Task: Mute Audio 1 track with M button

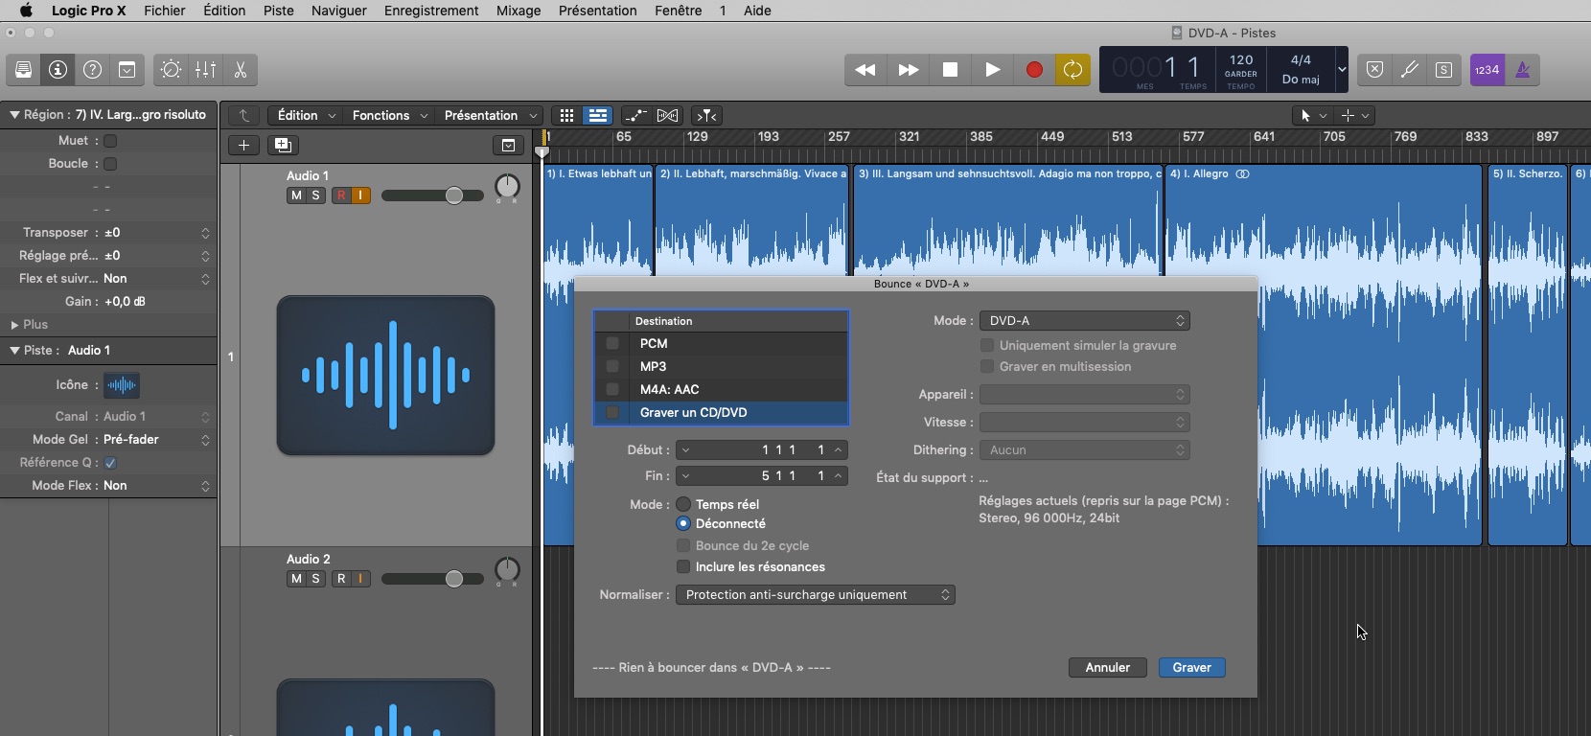Action: [296, 195]
